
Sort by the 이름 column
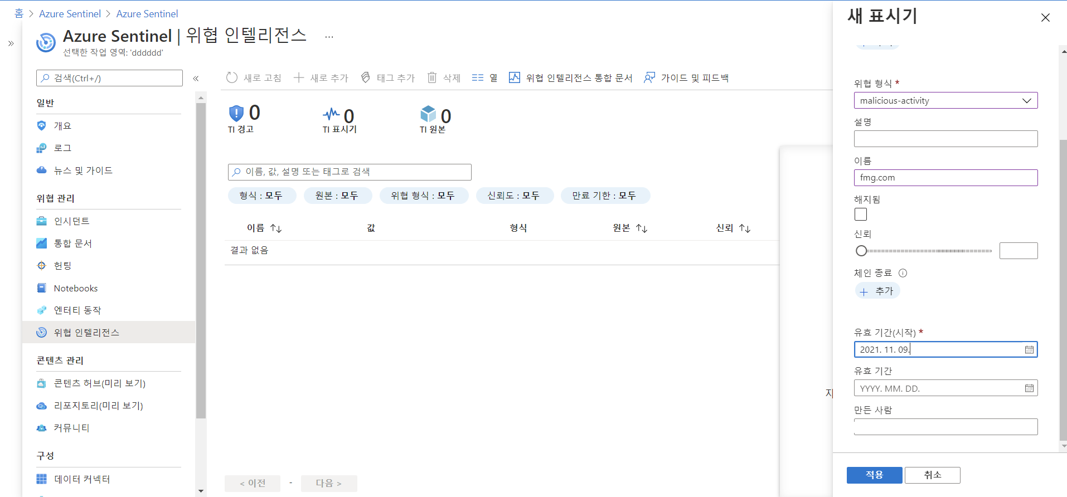264,228
